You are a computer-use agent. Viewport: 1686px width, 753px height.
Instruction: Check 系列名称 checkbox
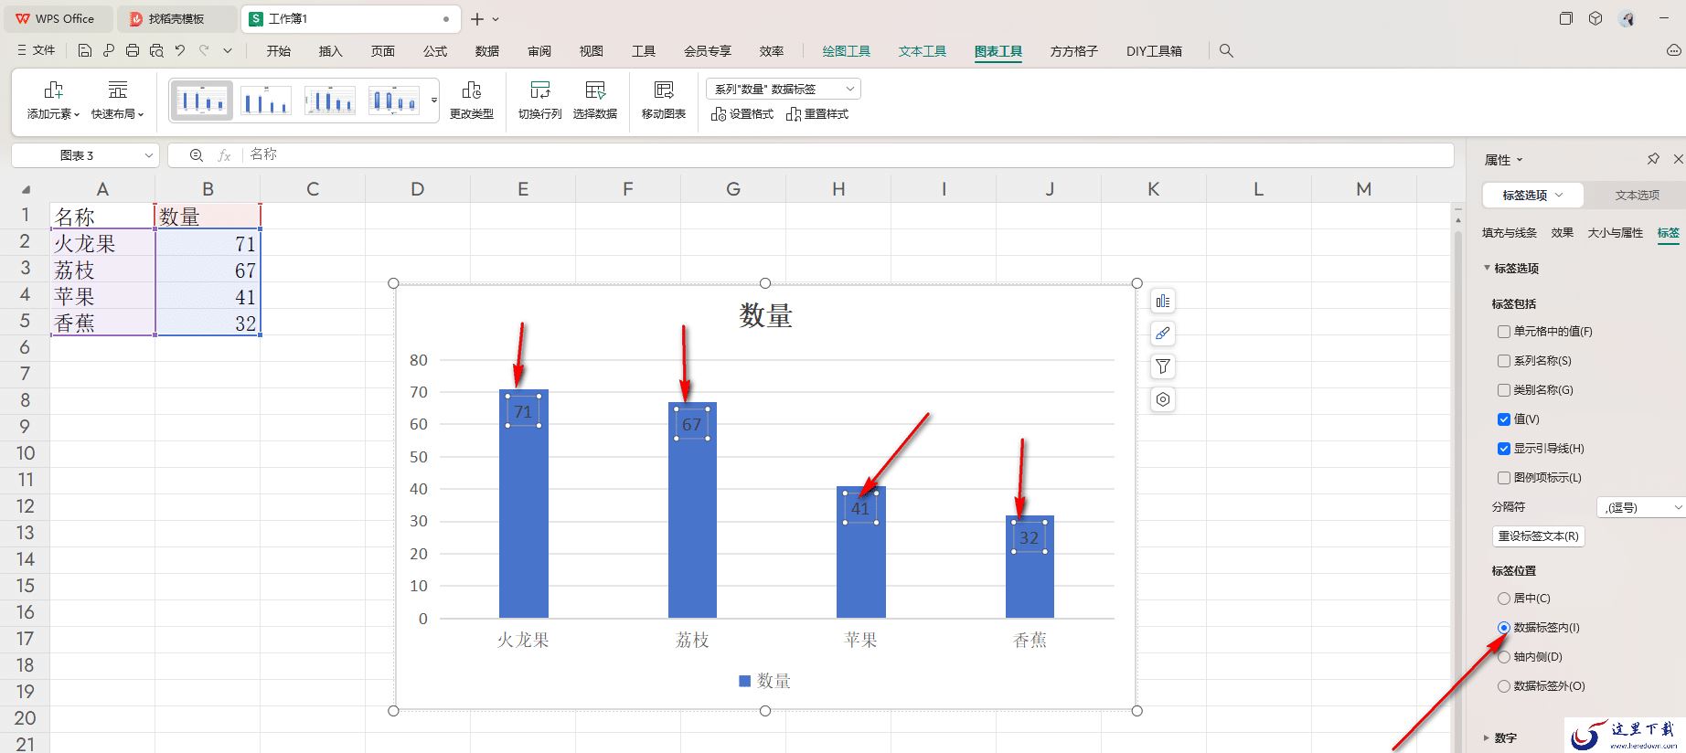pyautogui.click(x=1504, y=361)
